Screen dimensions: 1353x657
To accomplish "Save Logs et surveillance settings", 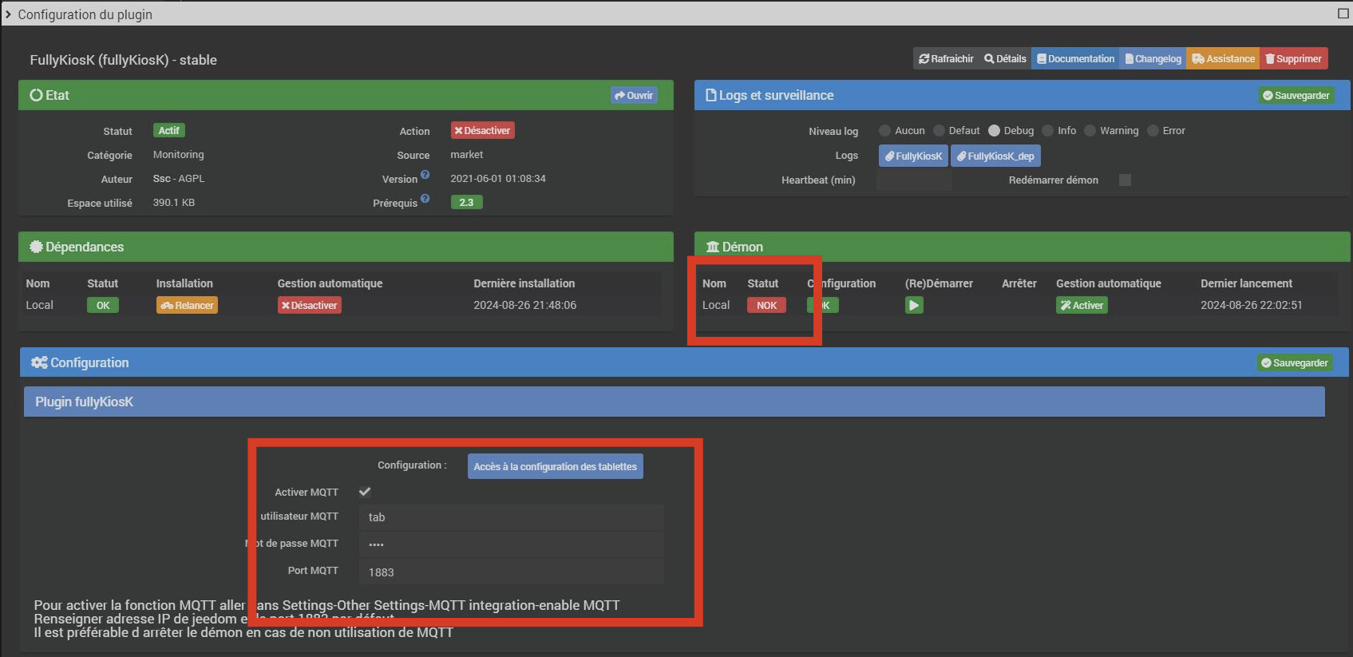I will point(1296,95).
